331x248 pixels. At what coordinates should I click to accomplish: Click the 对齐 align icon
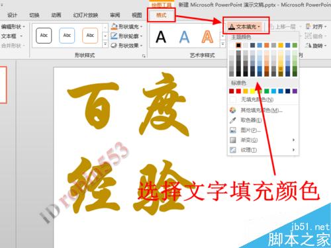pyautogui.click(x=308, y=26)
